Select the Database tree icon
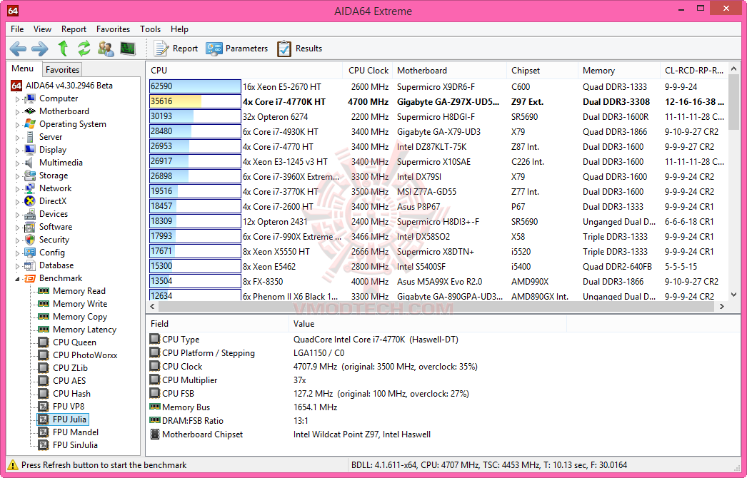Viewport: 747px width, 478px height. pyautogui.click(x=30, y=265)
